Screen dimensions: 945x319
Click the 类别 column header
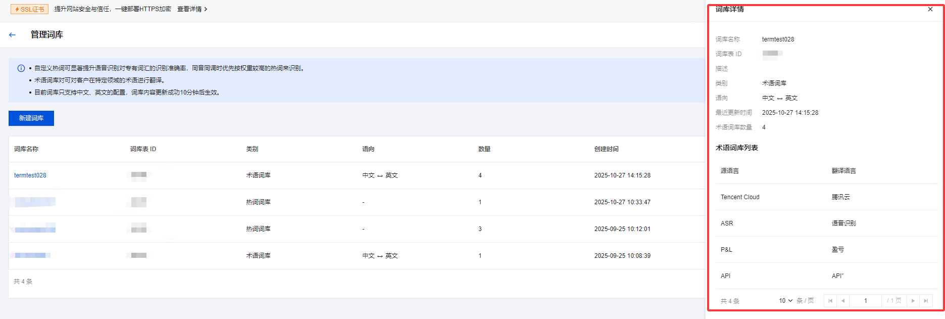(252, 149)
